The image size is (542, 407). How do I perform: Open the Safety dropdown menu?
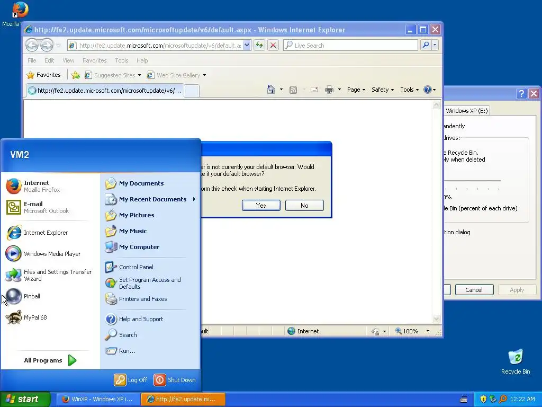(x=383, y=90)
